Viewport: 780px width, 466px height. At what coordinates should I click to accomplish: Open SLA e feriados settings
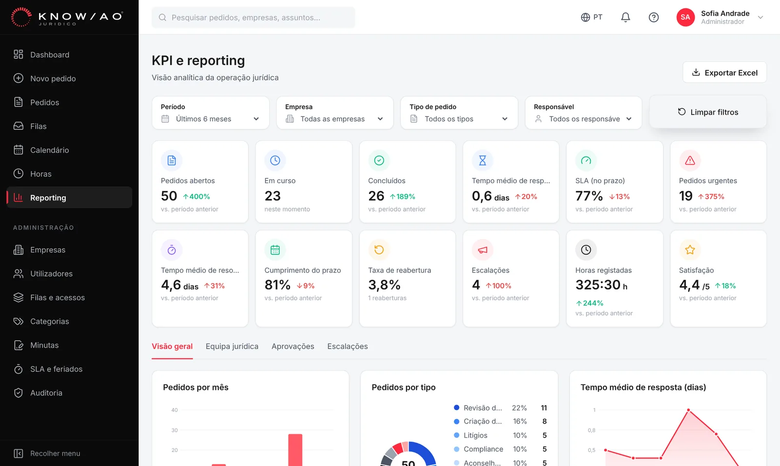[69, 369]
